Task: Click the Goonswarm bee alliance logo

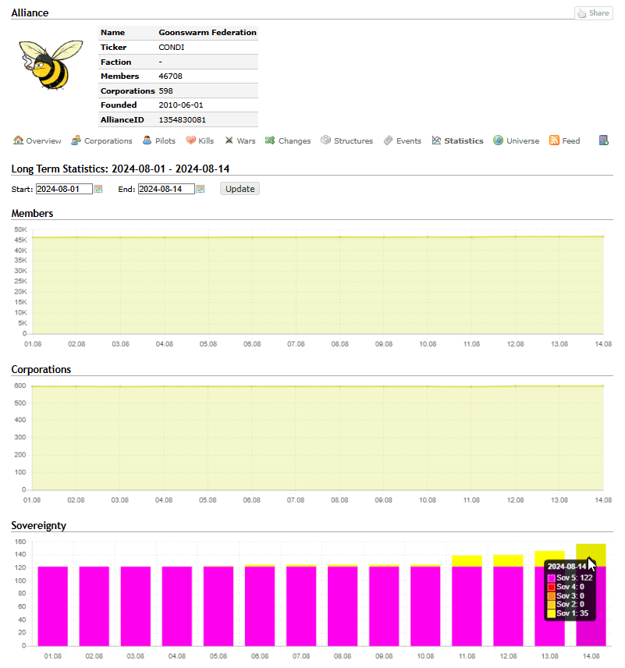Action: click(46, 64)
